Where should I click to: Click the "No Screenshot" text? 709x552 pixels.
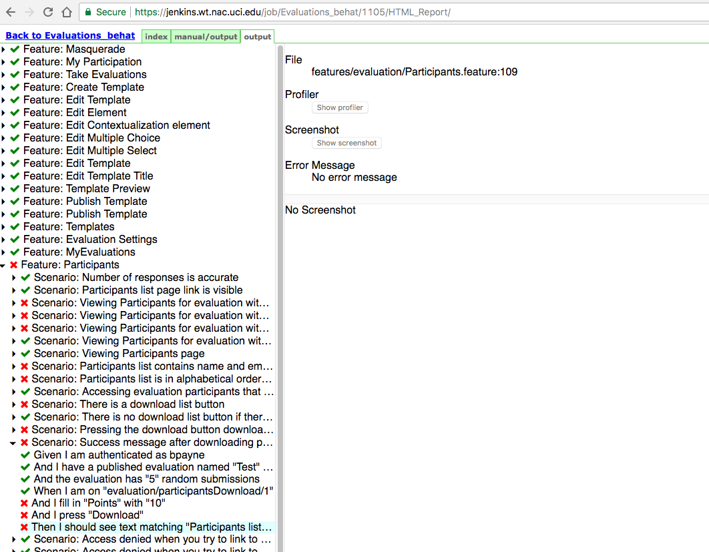(320, 210)
